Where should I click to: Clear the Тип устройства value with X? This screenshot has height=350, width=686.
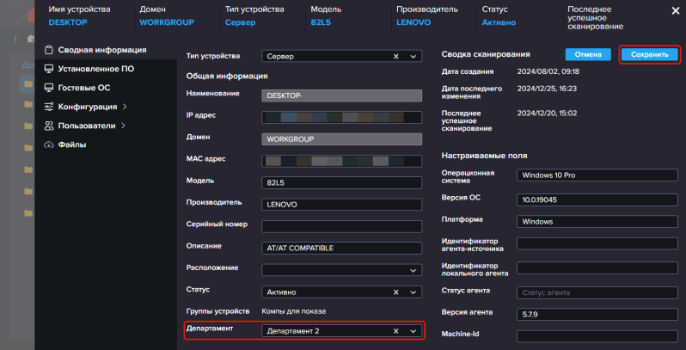coord(396,56)
